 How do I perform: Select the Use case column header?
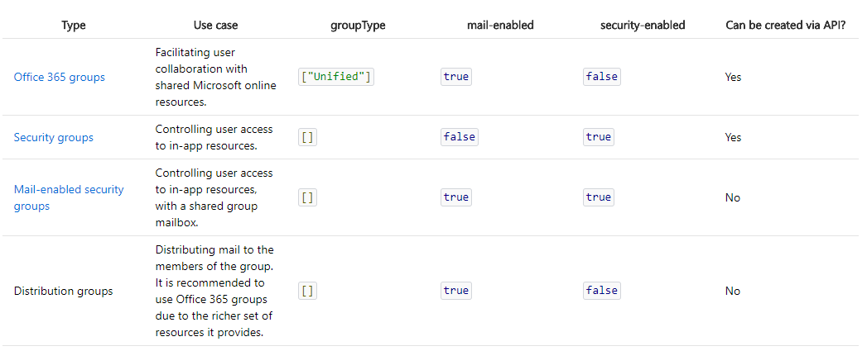click(216, 25)
